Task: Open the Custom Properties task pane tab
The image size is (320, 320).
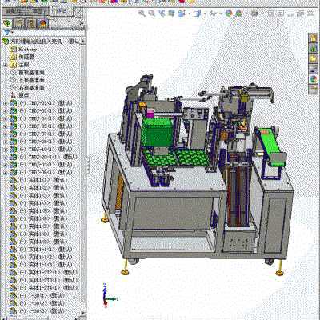Action: pyautogui.click(x=314, y=89)
